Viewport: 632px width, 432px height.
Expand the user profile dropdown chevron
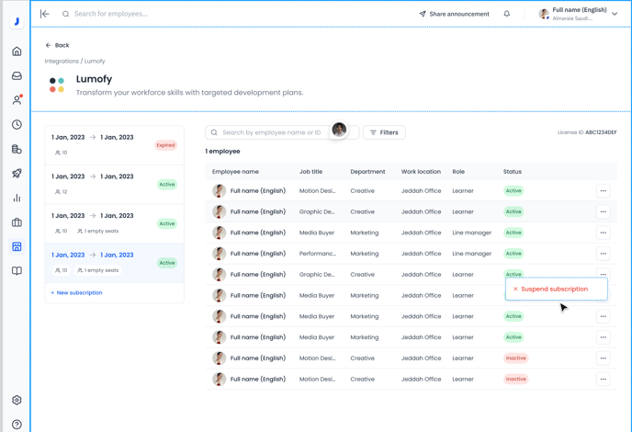click(x=615, y=14)
